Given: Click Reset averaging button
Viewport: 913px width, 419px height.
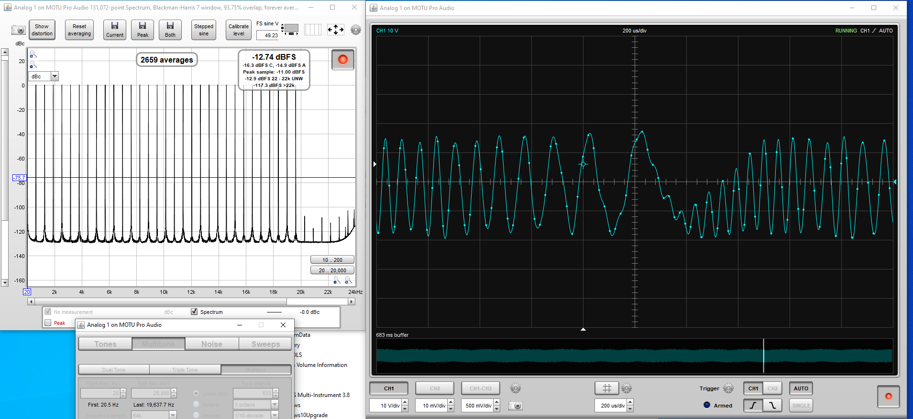Looking at the screenshot, I should [79, 30].
